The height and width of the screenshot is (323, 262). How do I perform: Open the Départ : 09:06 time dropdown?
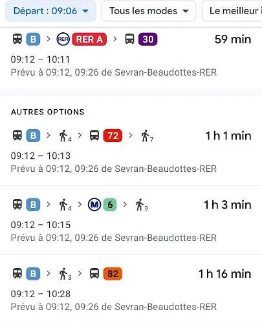click(x=50, y=11)
